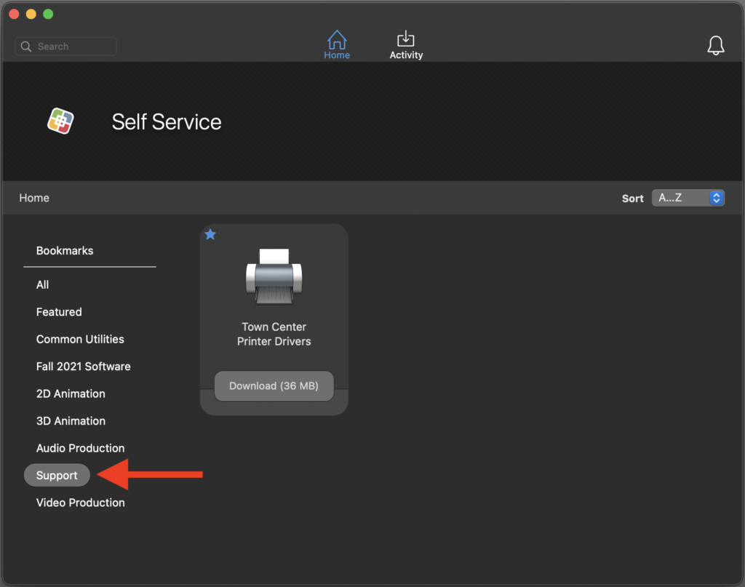Click the blue sort dropdown arrows
This screenshot has height=587, width=745.
click(716, 198)
